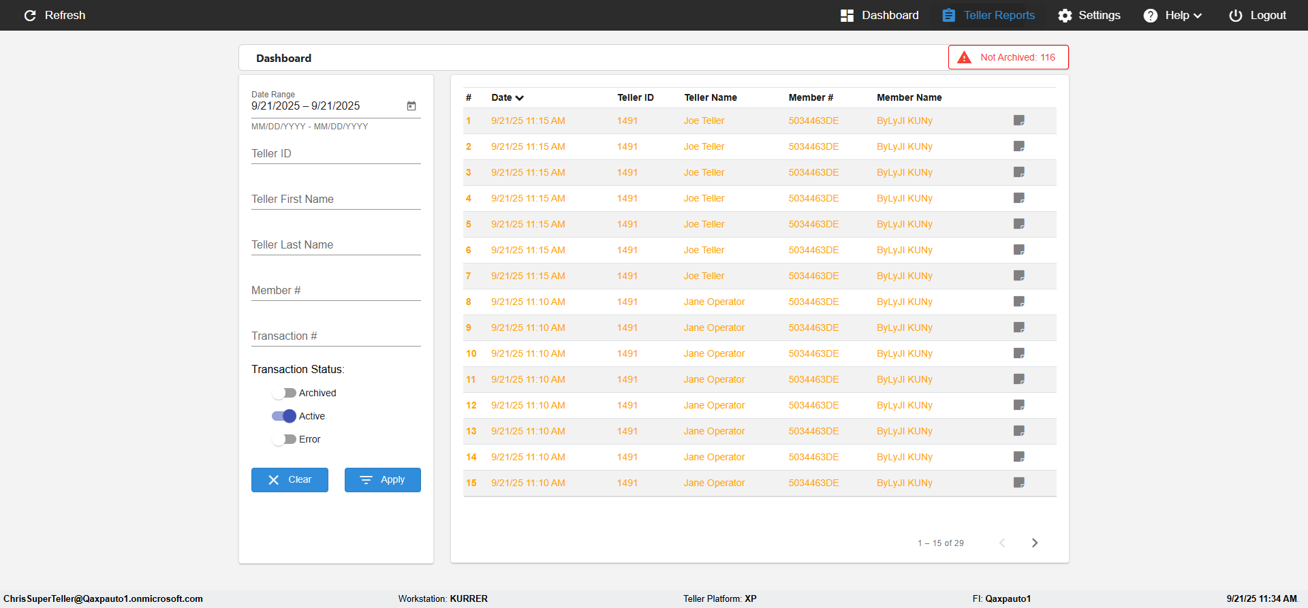
Task: Toggle the Error status switch
Action: 284,439
